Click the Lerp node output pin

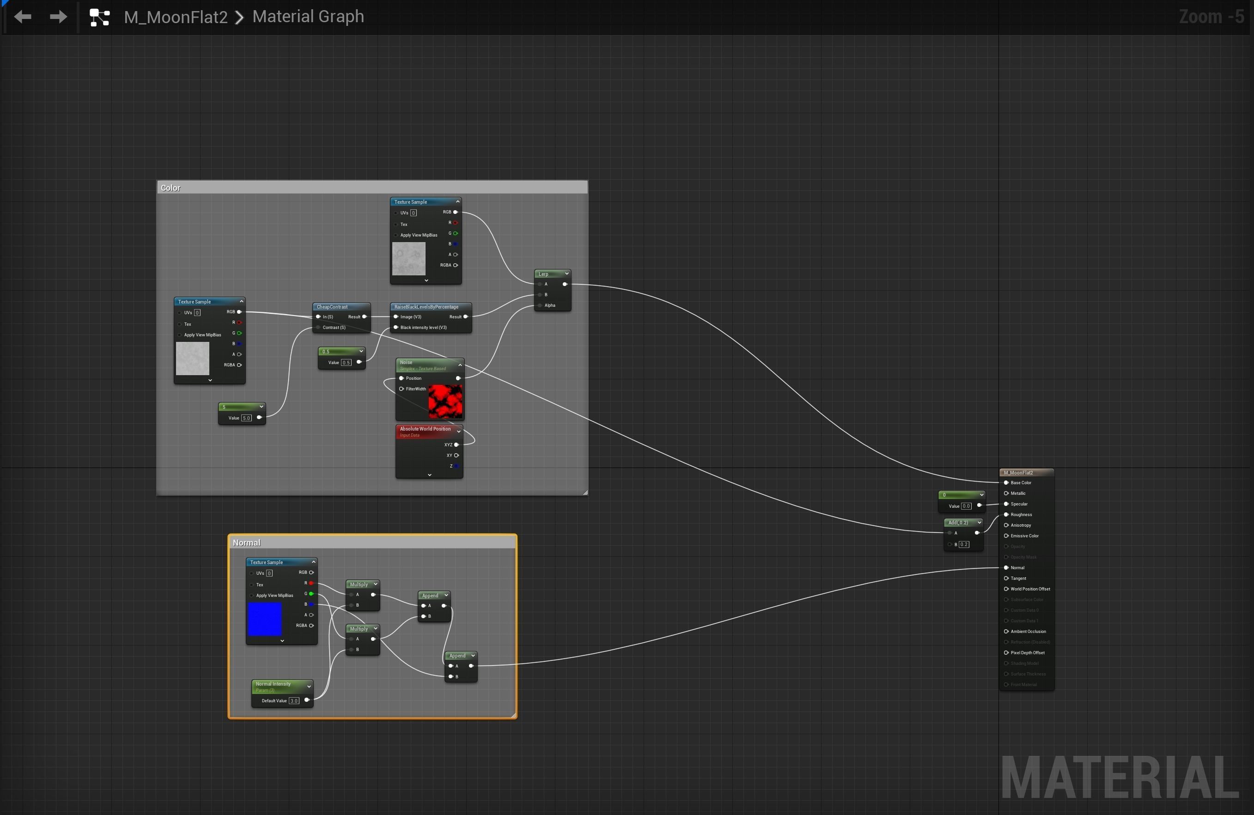click(565, 284)
